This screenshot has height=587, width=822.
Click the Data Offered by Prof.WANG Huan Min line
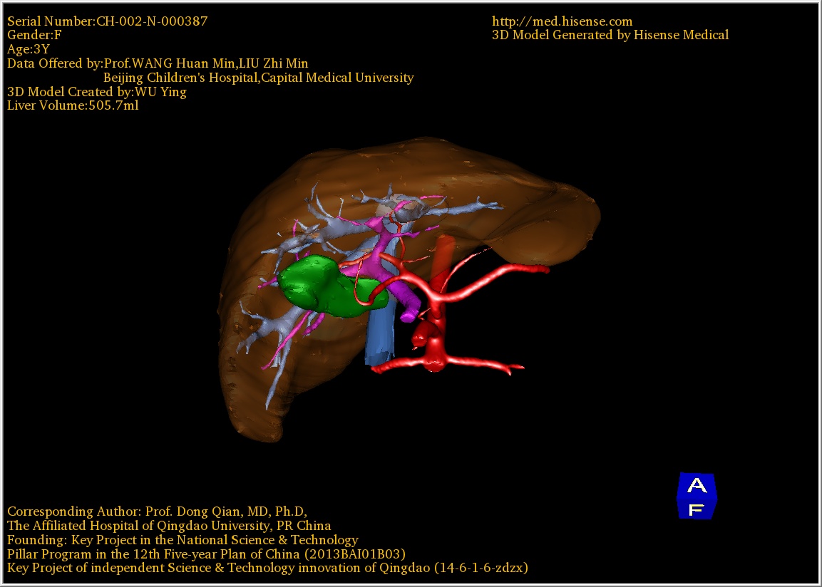[x=158, y=63]
